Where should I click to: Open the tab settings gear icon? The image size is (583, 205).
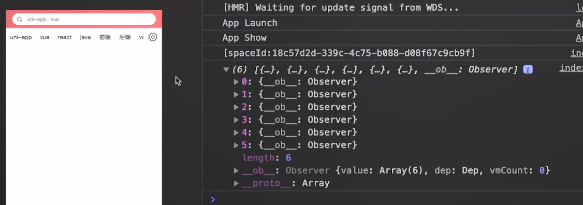tap(153, 37)
